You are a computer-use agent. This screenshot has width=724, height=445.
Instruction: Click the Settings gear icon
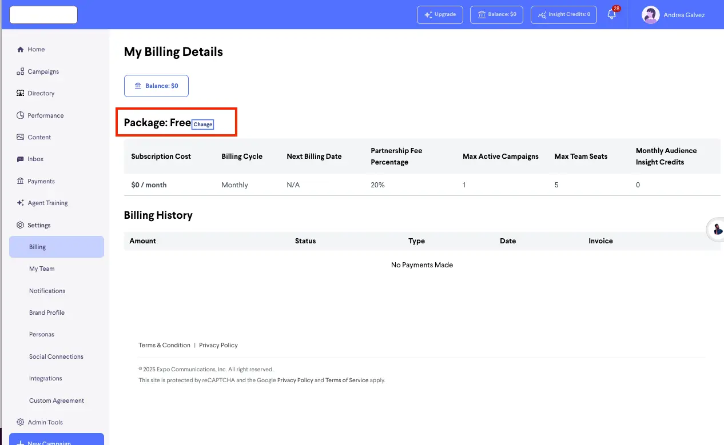(x=21, y=225)
